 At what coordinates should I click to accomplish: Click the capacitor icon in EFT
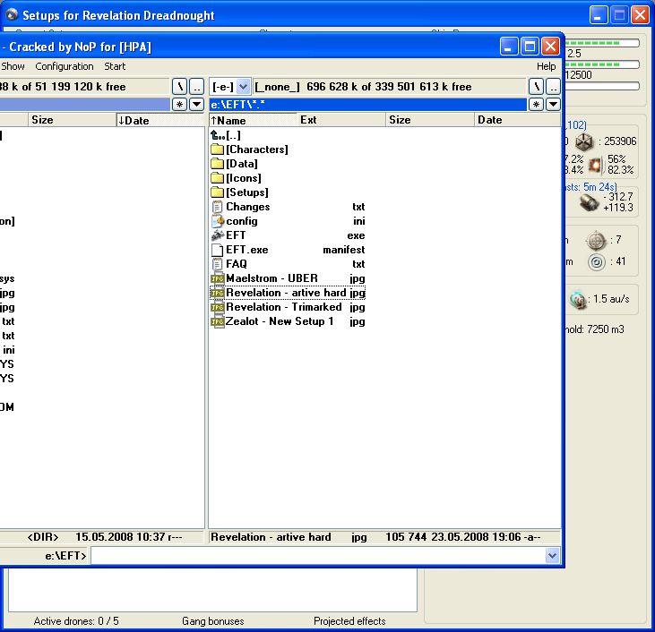(x=588, y=202)
